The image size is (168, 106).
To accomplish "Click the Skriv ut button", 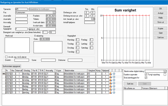I will [160, 22].
